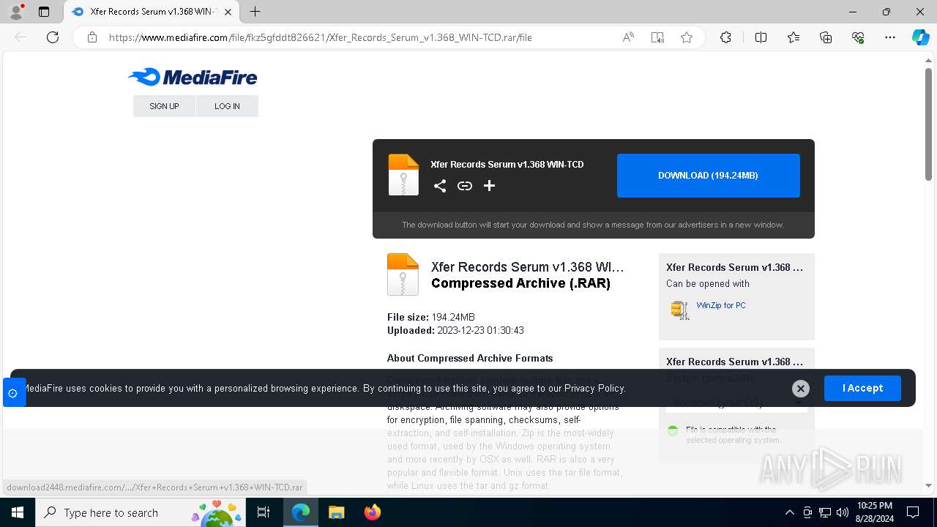Copy link via chain icon
This screenshot has width=937, height=527.
tap(465, 186)
